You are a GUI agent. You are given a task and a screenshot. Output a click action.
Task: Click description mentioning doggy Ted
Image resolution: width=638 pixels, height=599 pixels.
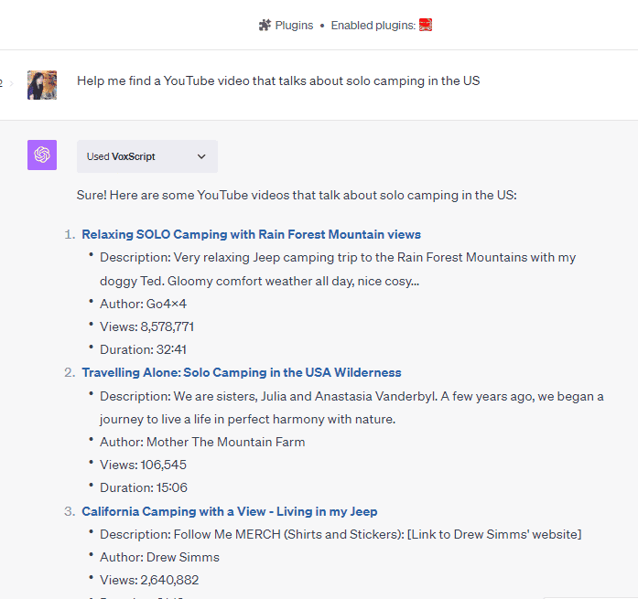(x=338, y=269)
